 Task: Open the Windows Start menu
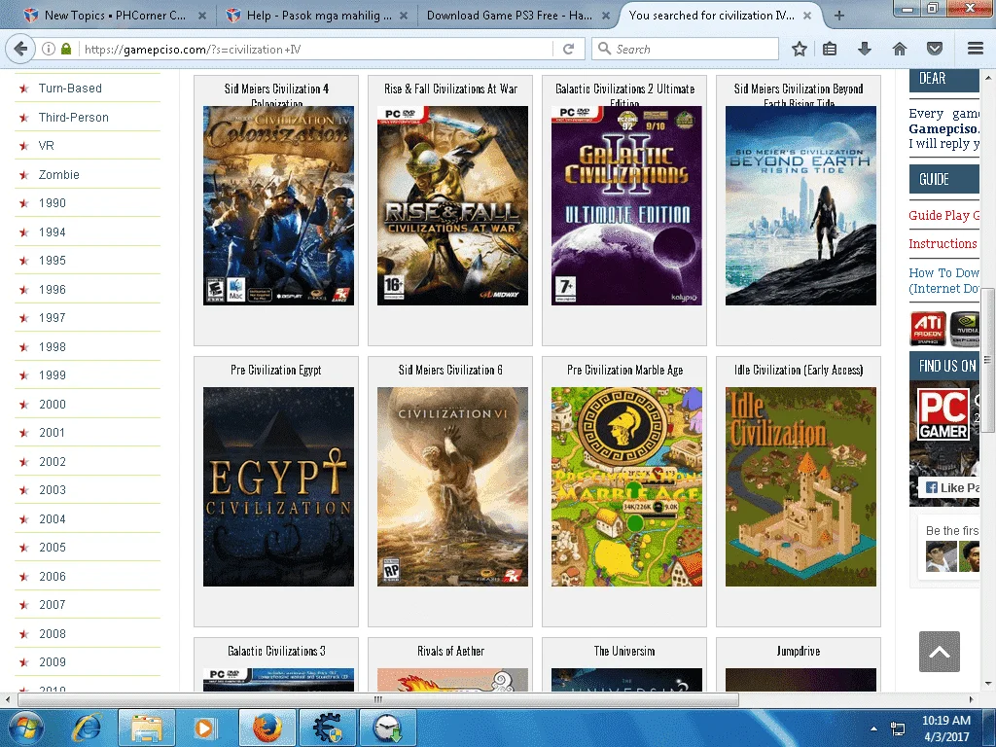click(25, 728)
